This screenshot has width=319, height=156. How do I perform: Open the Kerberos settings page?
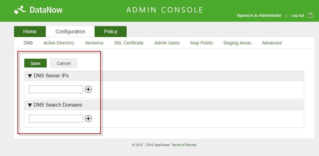coord(94,43)
